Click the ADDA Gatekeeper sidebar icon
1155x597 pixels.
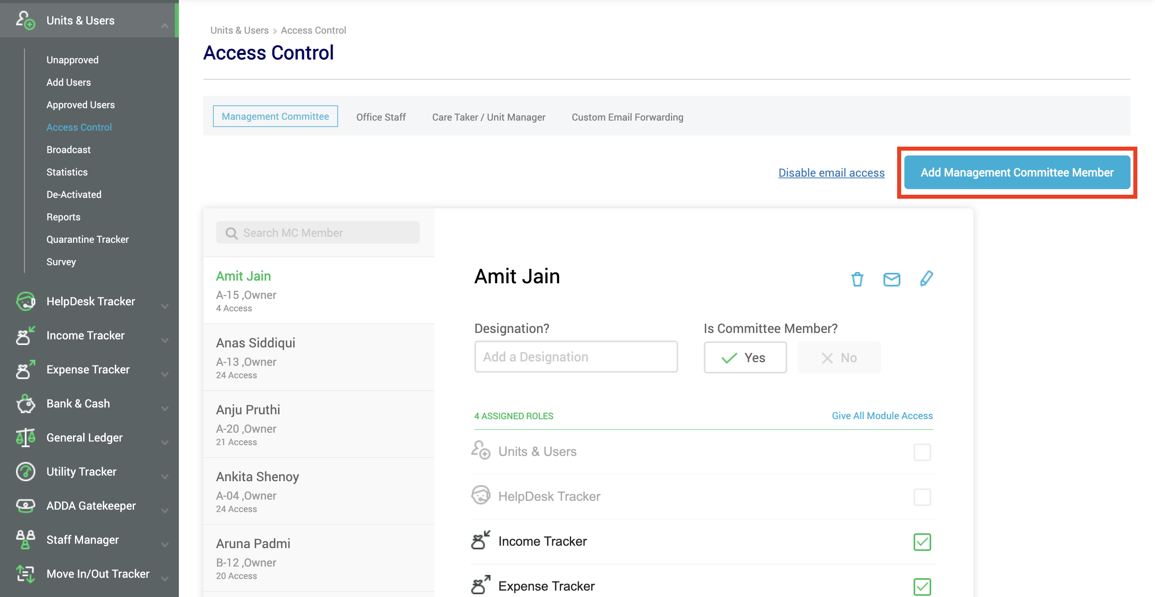(25, 505)
